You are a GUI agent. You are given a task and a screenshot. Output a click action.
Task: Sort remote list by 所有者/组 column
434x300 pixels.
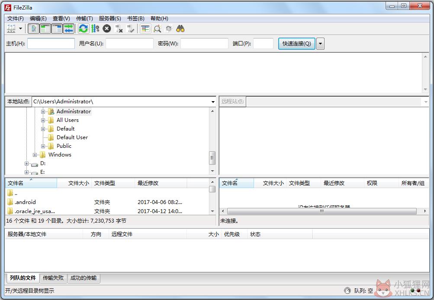pos(414,183)
